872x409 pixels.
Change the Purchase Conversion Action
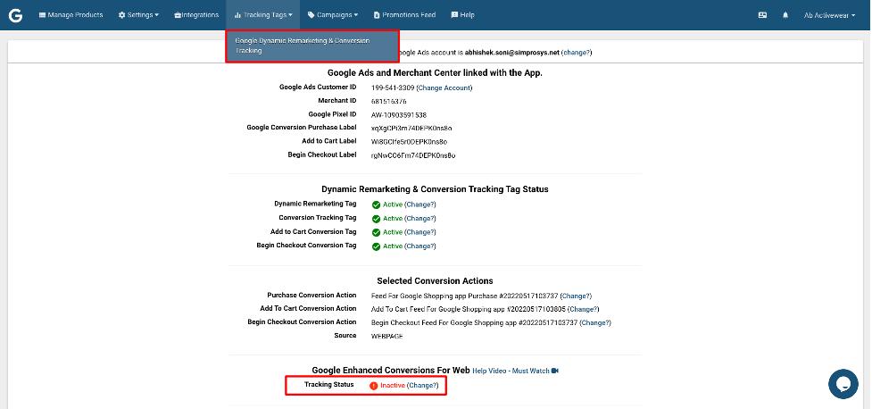[577, 296]
